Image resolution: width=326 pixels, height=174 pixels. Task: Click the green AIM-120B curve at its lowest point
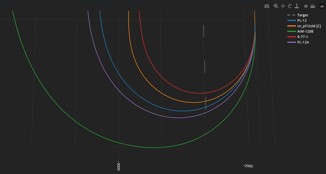pos(154,148)
